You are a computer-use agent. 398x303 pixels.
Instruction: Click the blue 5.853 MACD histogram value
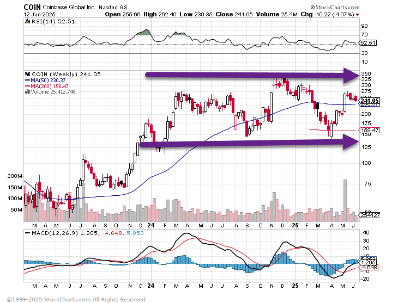(x=135, y=233)
